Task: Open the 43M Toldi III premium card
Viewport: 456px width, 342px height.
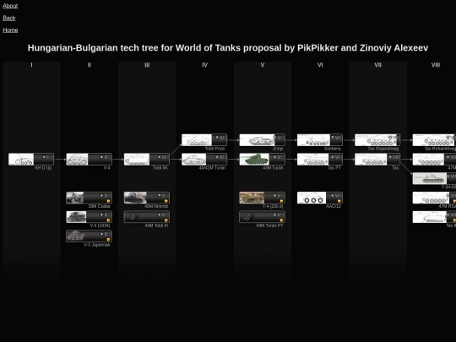Action: 147,217
